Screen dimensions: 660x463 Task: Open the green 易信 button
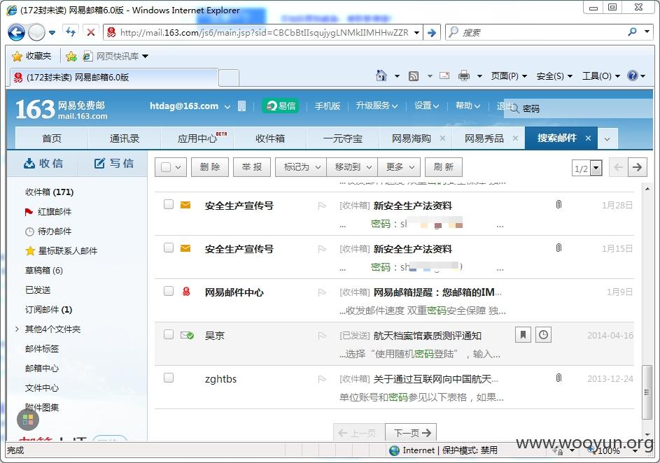click(281, 106)
